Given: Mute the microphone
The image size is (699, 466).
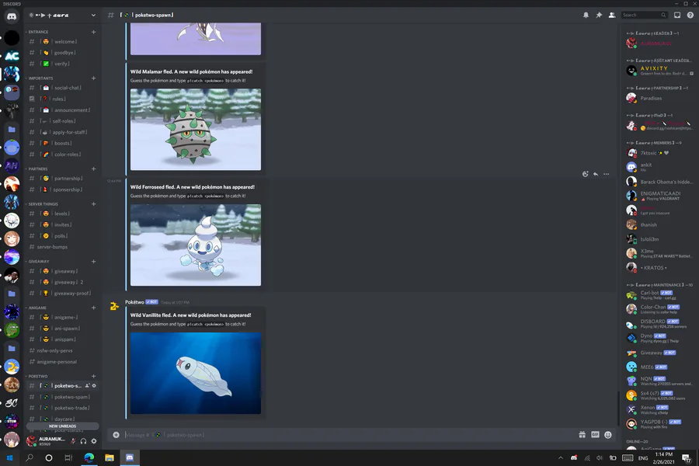Looking at the screenshot, I should pos(73,441).
